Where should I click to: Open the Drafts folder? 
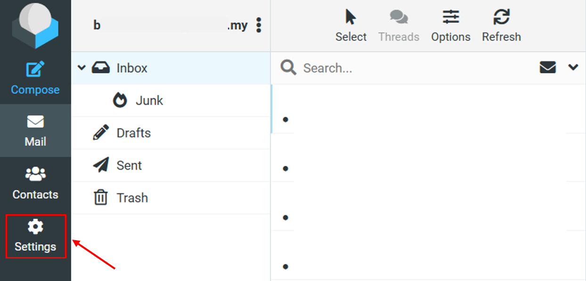point(133,133)
